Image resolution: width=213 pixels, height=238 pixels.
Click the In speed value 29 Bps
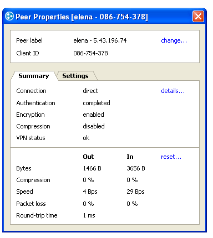tap(135, 192)
